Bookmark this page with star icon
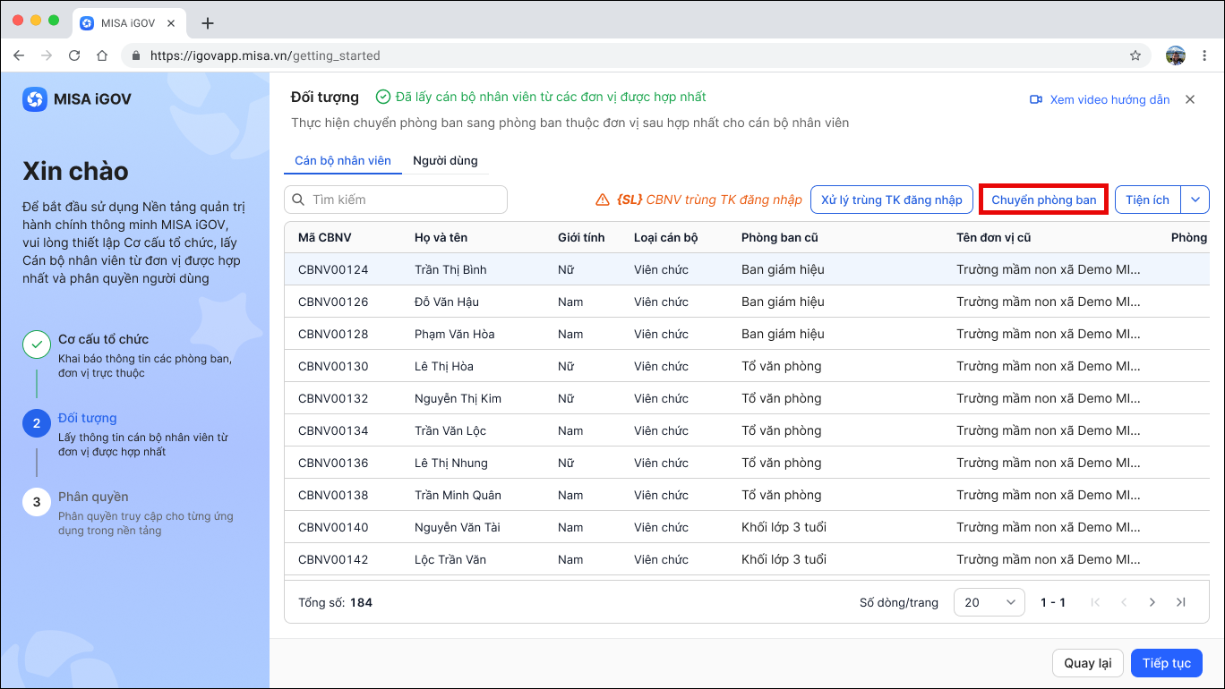The width and height of the screenshot is (1225, 689). click(1135, 55)
